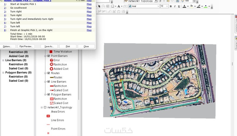Click the topology tool icon left of 500 field
Screen dimensions: 237x136
(182, 1)
